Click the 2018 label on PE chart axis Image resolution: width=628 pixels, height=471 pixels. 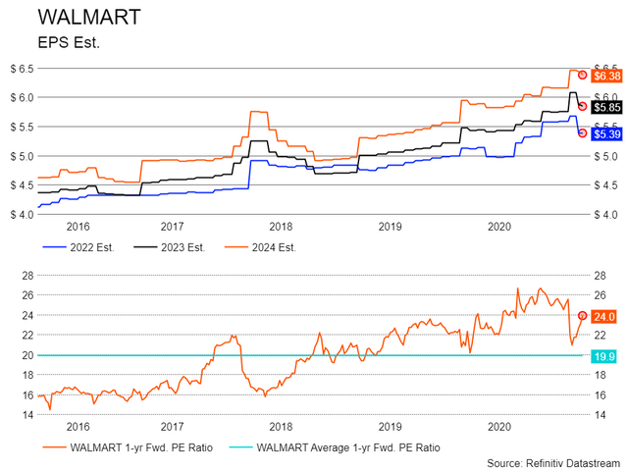(281, 427)
